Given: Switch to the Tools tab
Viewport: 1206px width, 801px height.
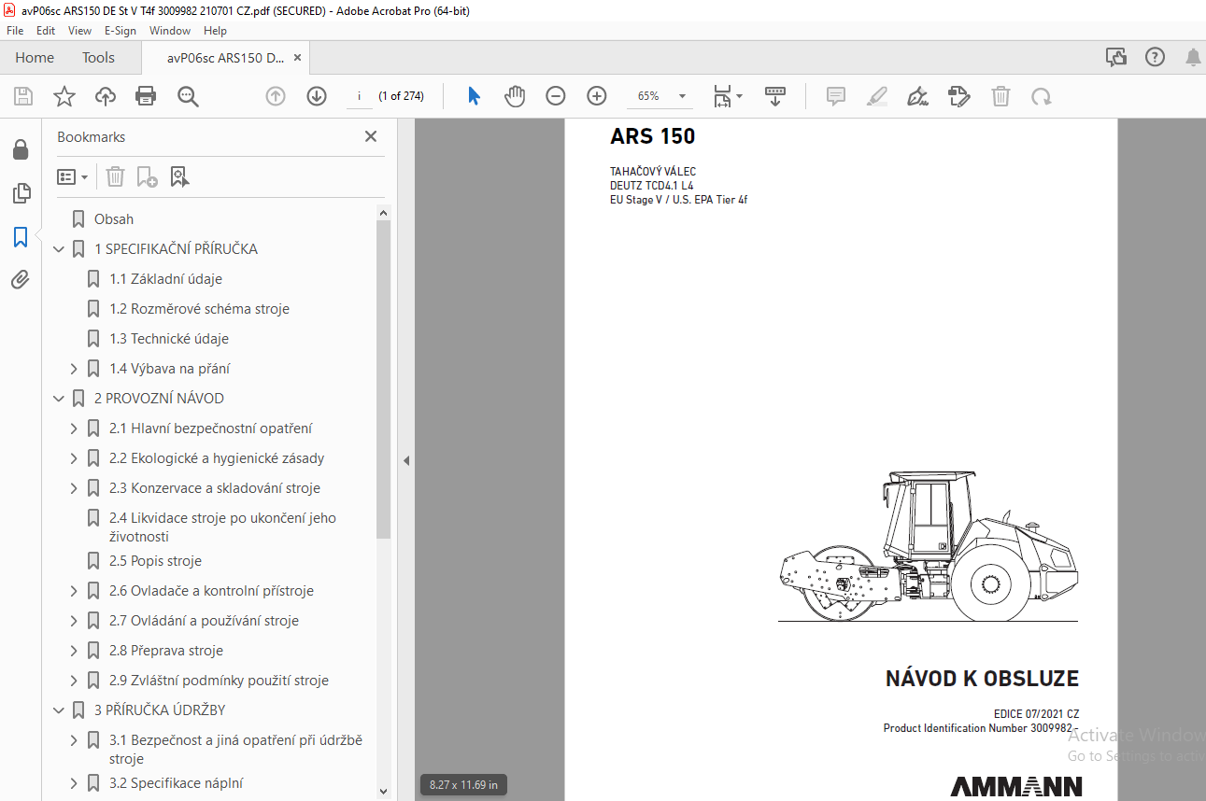Looking at the screenshot, I should coord(98,58).
